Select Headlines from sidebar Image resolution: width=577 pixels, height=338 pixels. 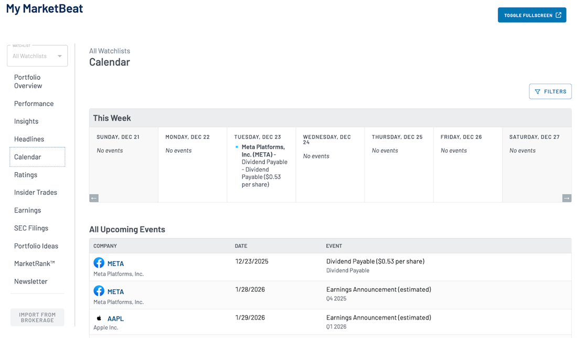coord(29,139)
